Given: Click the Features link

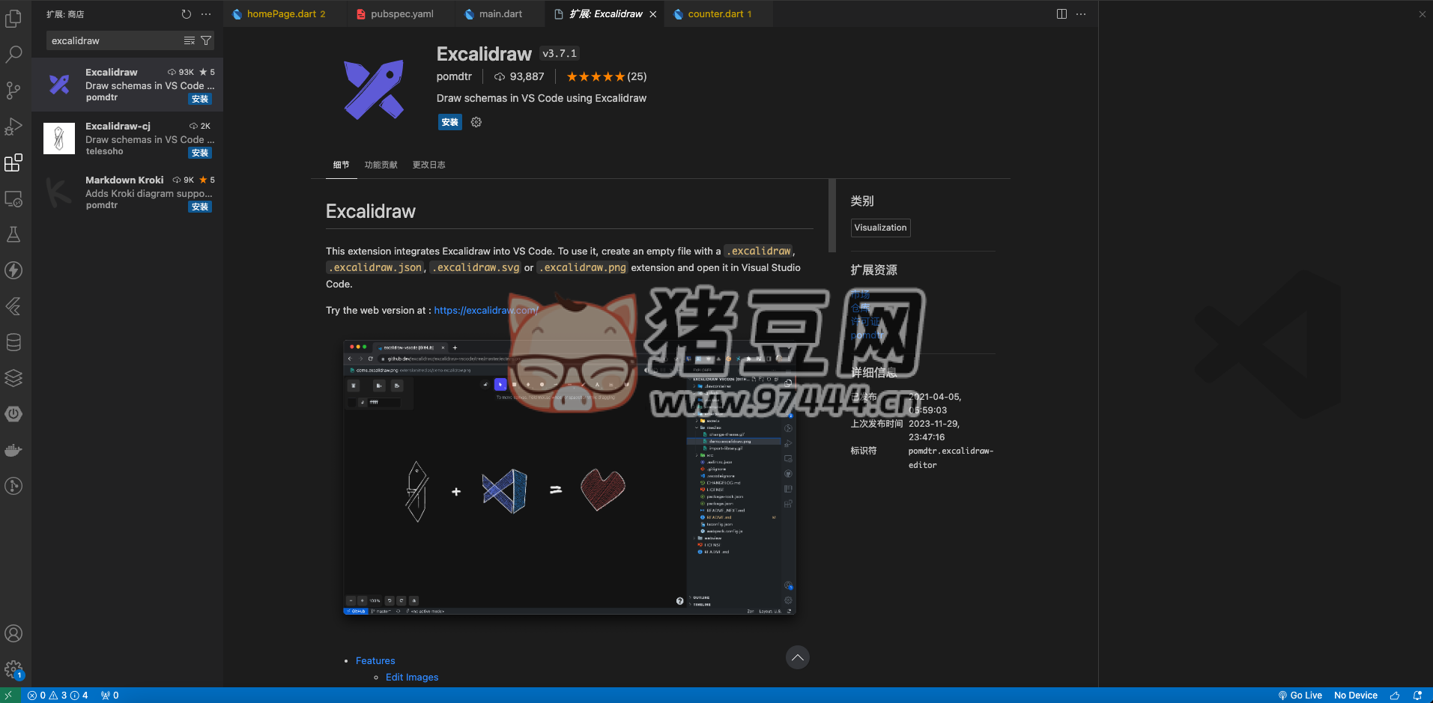Looking at the screenshot, I should tap(375, 661).
